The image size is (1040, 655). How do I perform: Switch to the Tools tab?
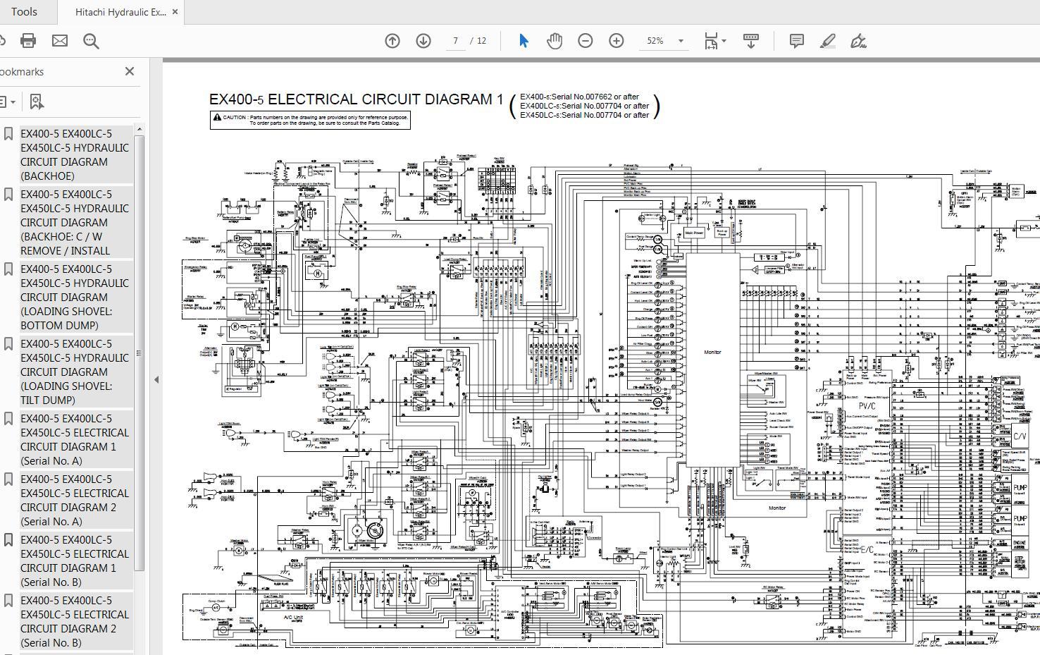pos(25,12)
